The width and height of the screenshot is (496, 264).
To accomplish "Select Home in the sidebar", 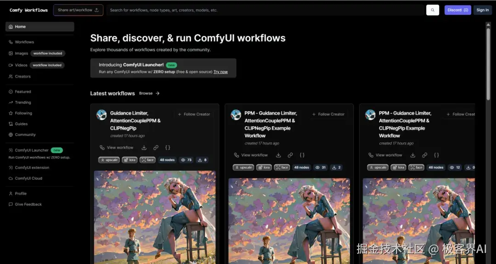I will point(40,27).
